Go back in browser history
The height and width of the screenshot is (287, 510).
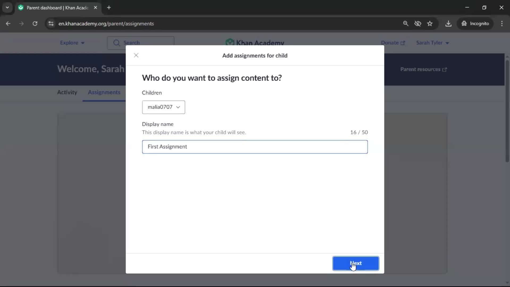(8, 24)
